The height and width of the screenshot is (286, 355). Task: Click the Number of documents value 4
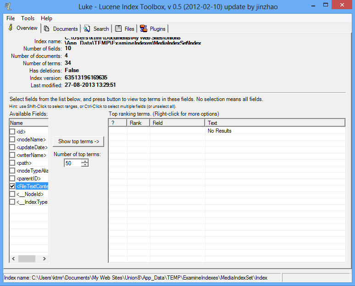tap(66, 56)
